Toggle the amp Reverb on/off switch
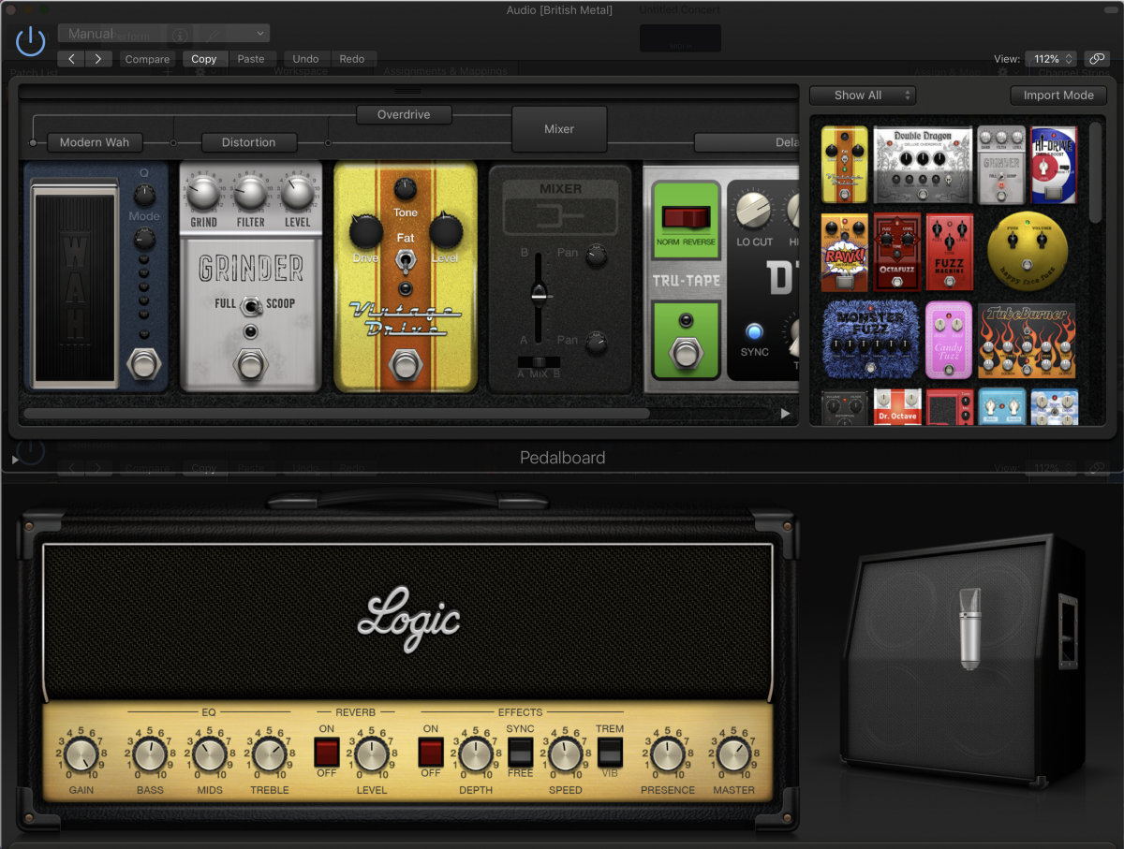 326,751
